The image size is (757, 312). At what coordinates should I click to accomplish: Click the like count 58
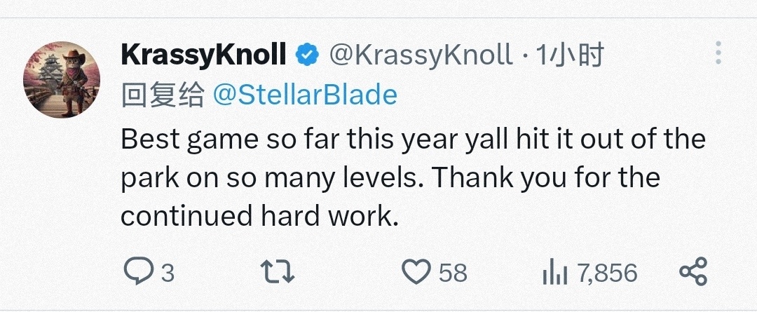pyautogui.click(x=453, y=273)
